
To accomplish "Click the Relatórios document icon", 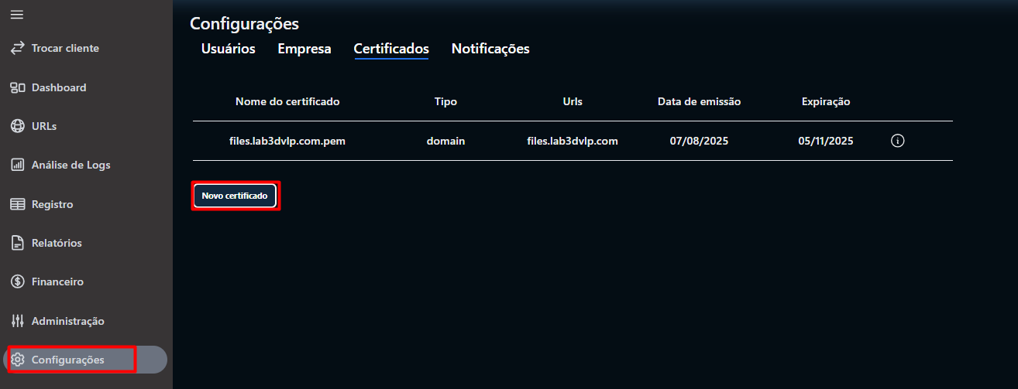I will coord(17,243).
